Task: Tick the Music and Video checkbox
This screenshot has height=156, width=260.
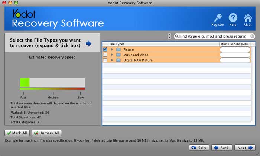Action: tap(105, 55)
